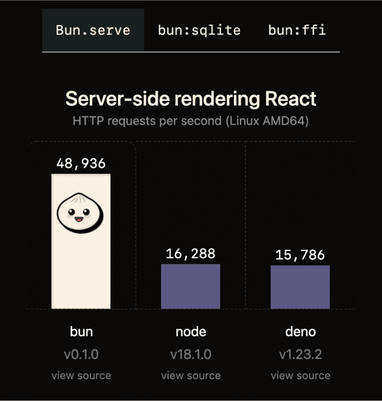The height and width of the screenshot is (401, 382).
Task: Open view source link under deno
Action: tap(300, 375)
